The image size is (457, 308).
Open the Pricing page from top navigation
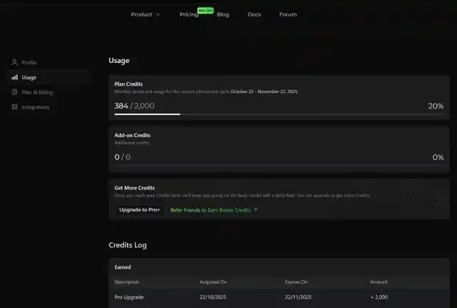click(x=189, y=14)
